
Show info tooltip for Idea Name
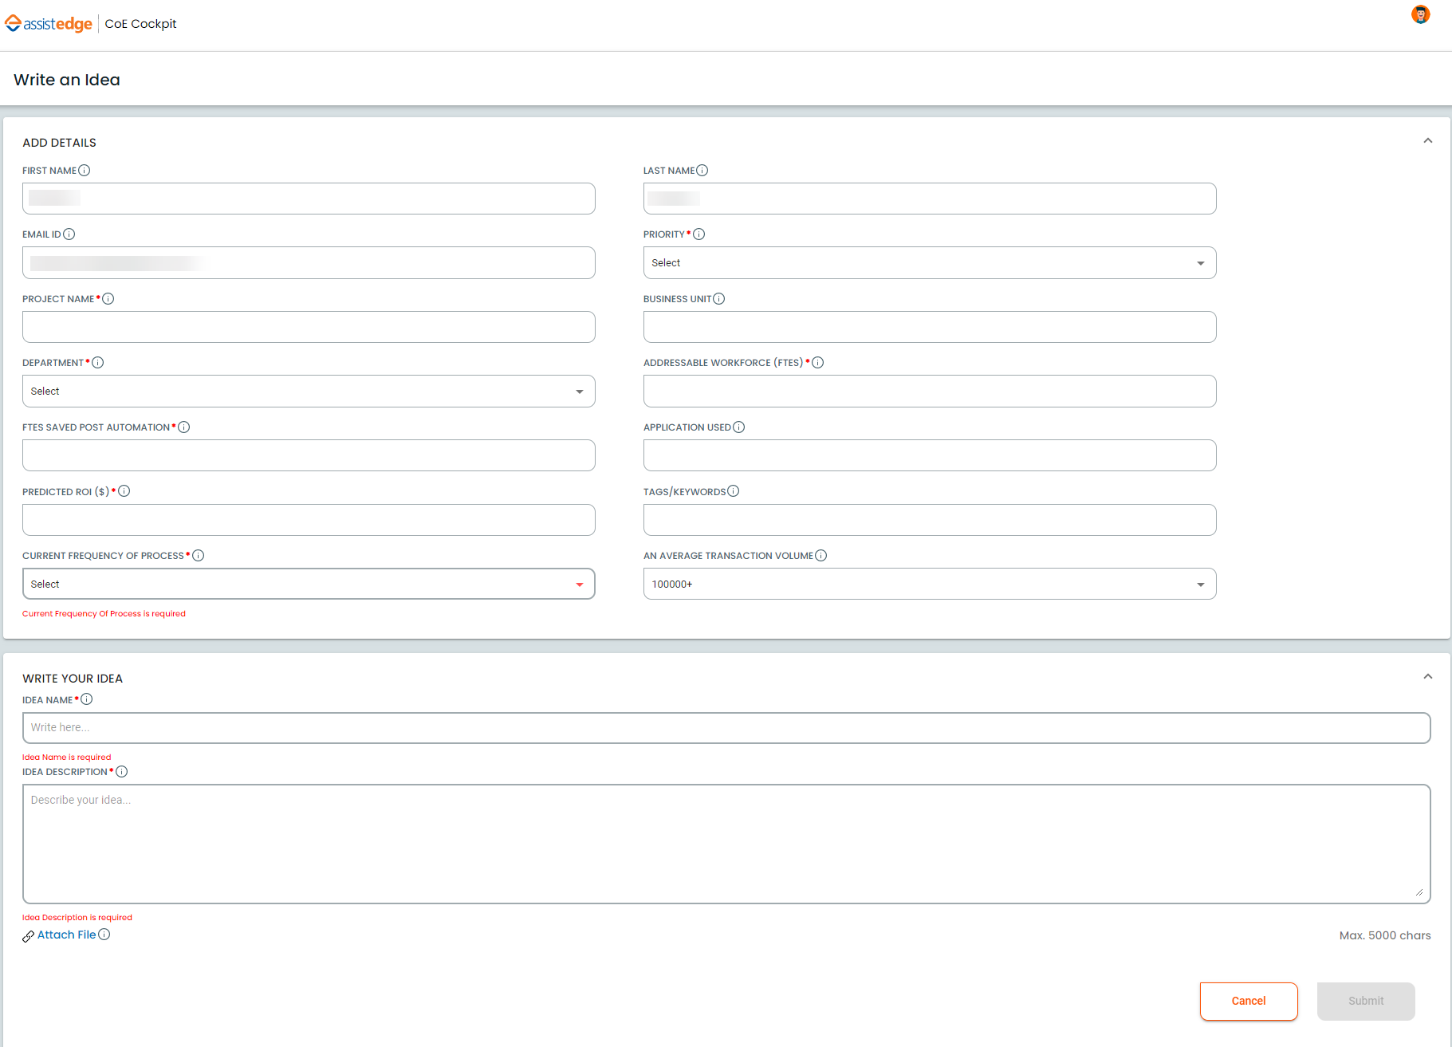coord(87,699)
